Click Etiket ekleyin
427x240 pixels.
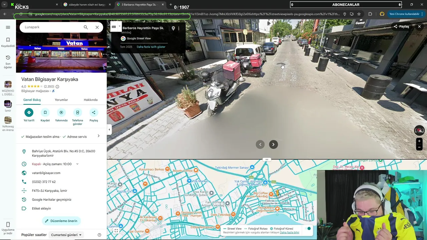point(41,209)
